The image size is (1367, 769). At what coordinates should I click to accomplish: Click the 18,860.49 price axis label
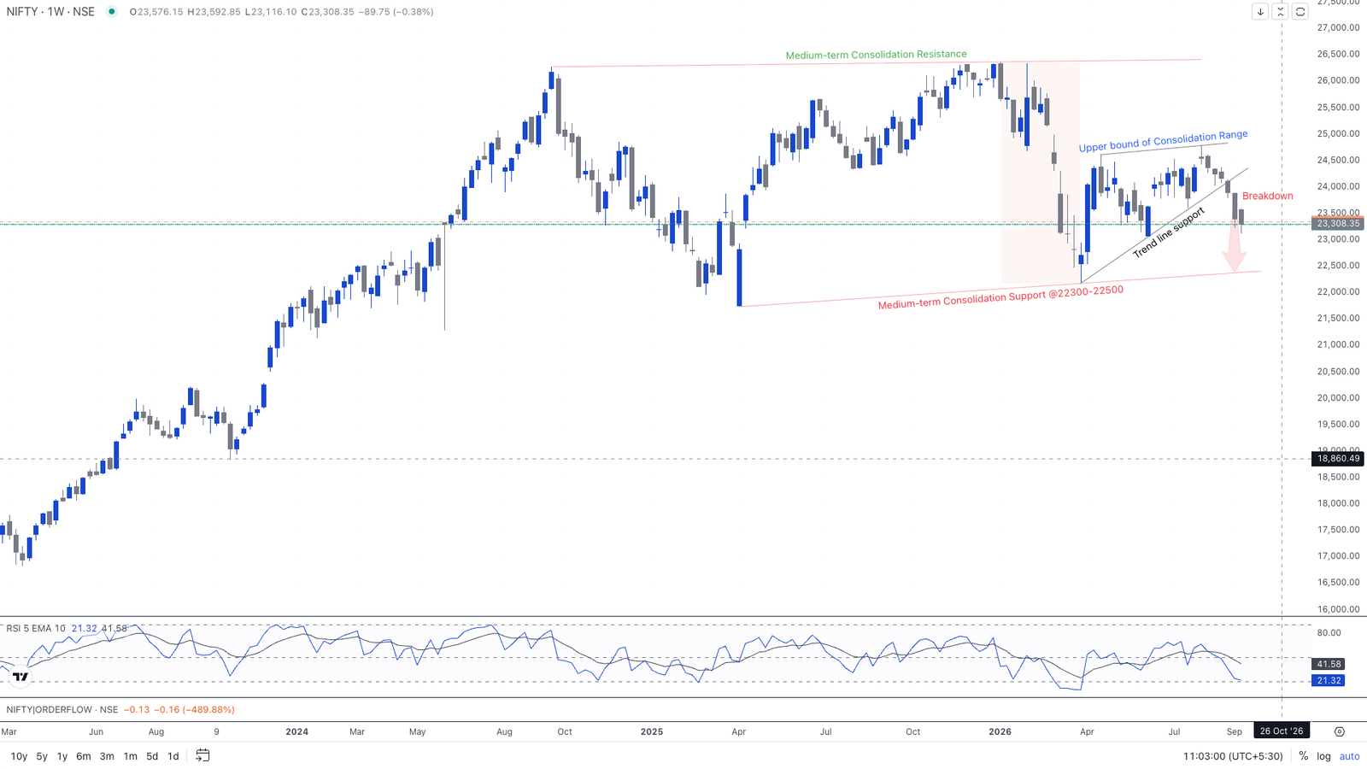tap(1338, 459)
